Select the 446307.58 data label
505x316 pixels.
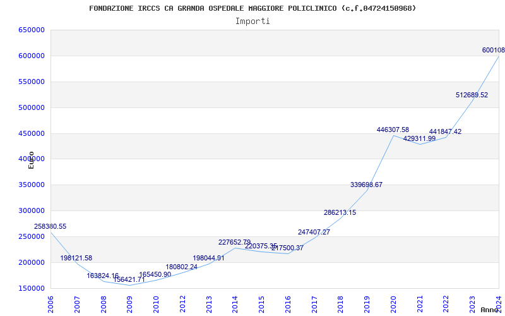(x=393, y=130)
